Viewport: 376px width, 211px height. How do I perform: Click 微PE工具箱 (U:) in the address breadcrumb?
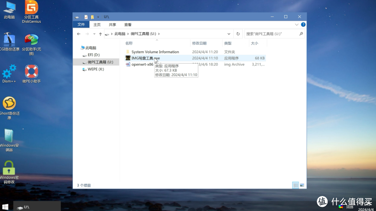pyautogui.click(x=143, y=34)
